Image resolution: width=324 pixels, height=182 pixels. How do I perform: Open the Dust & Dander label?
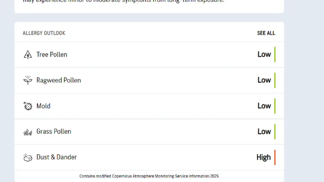coord(57,157)
